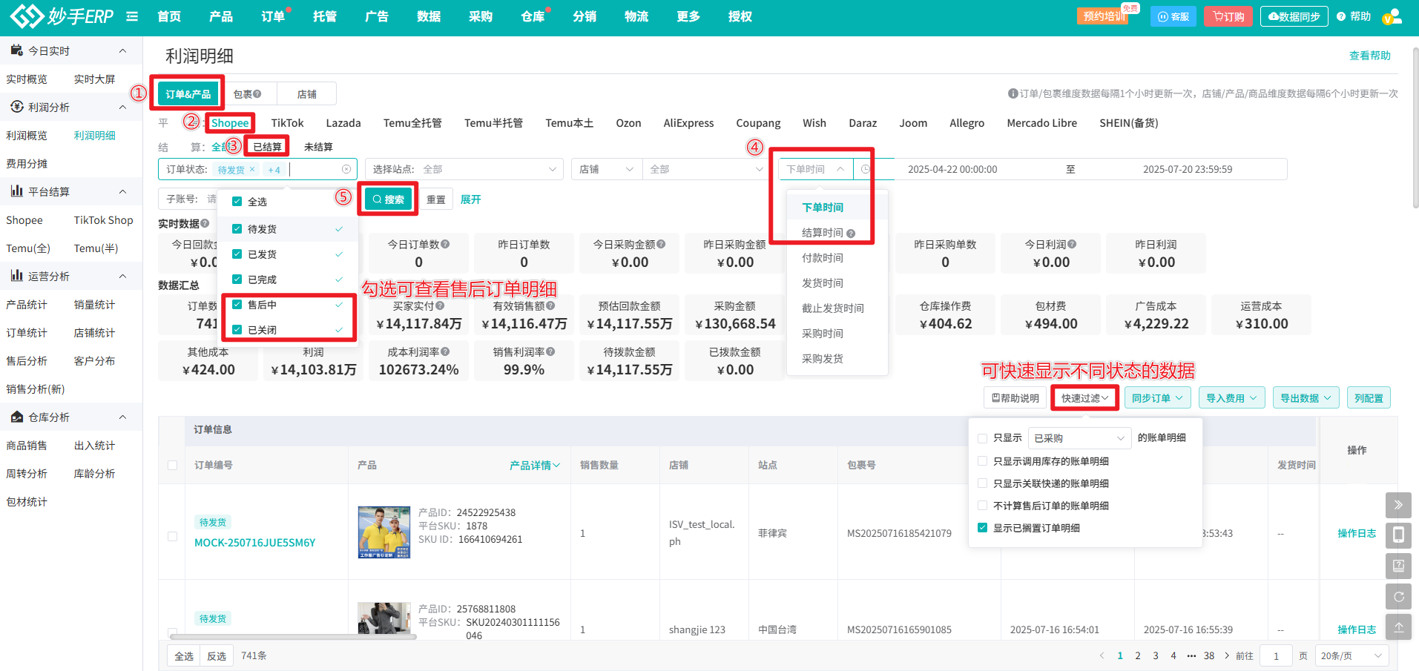Click the yellow shirt product thumbnail

(383, 532)
